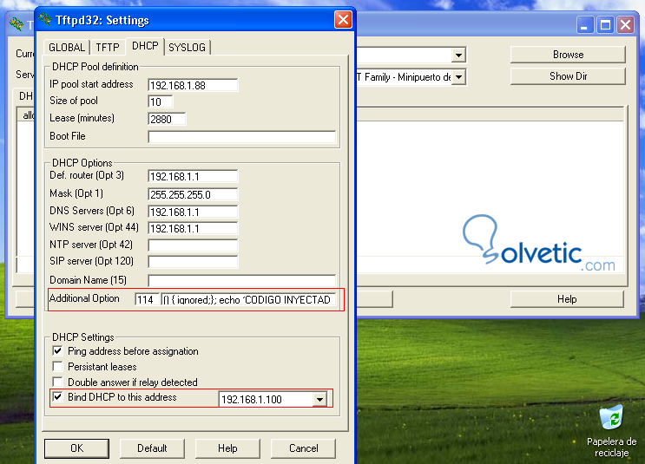Screen dimensions: 645x464
Task: Maximize the main Tftpd32 window
Action: (x=605, y=24)
